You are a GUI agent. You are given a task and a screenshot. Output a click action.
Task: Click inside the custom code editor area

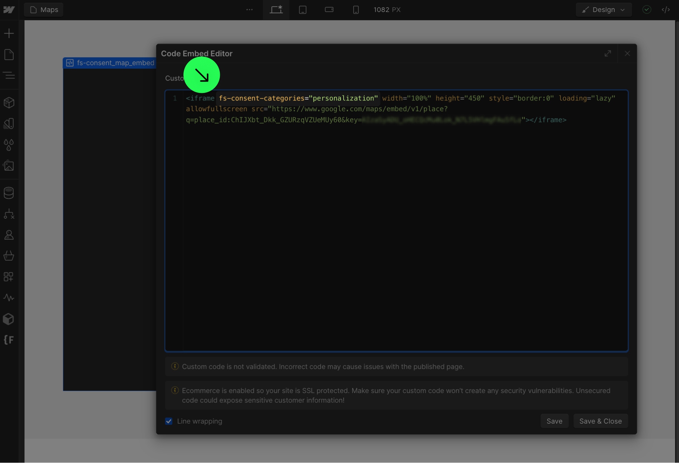point(396,221)
